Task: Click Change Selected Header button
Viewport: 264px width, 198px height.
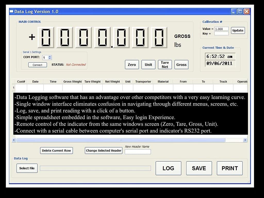Action: click(x=104, y=151)
